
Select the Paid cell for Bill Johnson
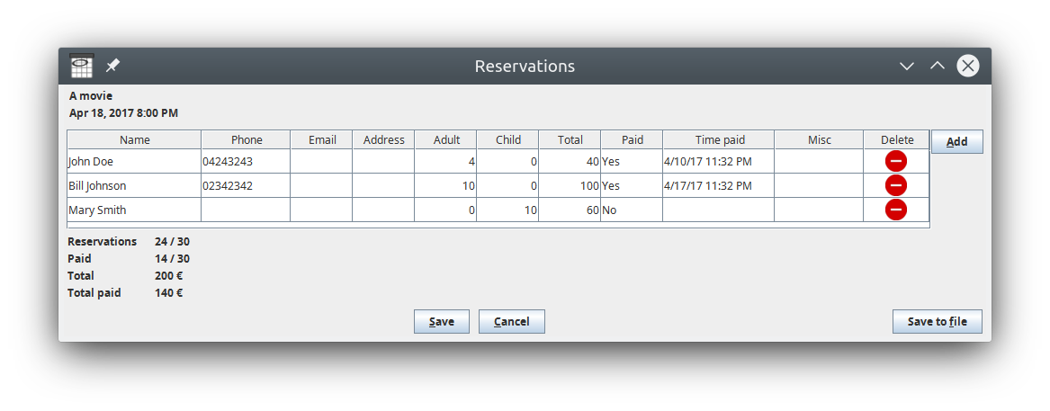[632, 185]
